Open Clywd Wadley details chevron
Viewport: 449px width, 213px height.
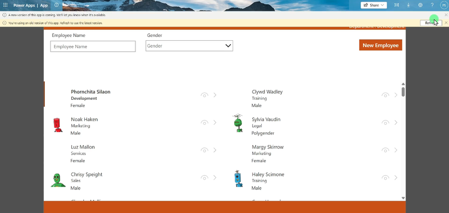(396, 95)
